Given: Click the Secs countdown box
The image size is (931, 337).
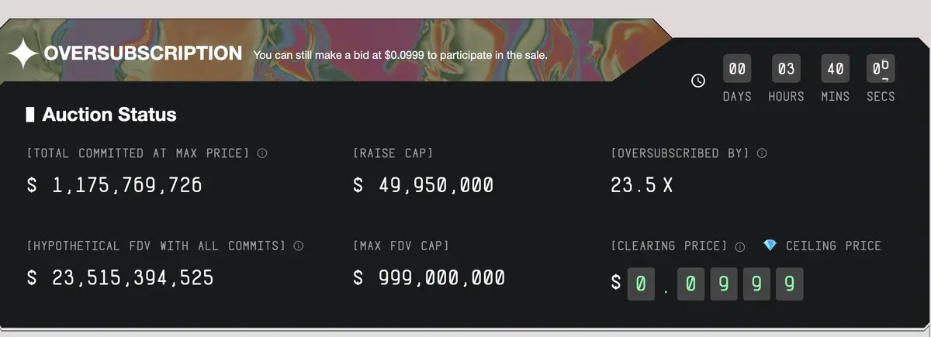Looking at the screenshot, I should click(881, 69).
